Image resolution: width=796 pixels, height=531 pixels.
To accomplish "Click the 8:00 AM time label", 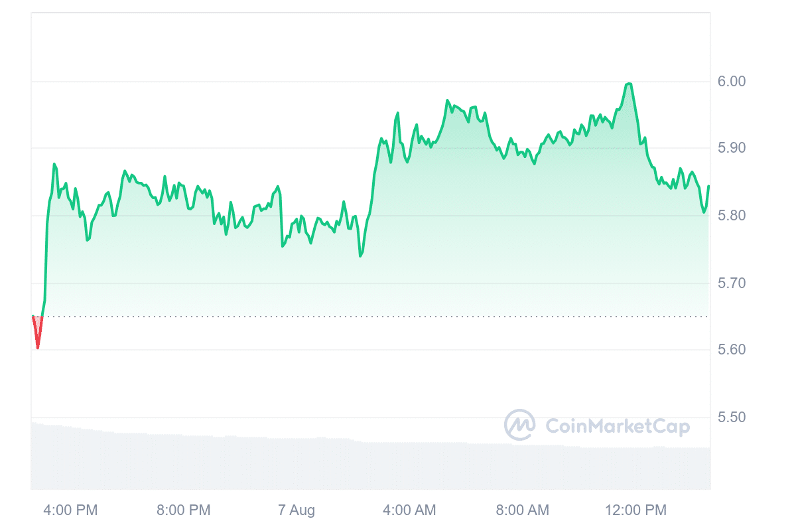I will point(523,510).
